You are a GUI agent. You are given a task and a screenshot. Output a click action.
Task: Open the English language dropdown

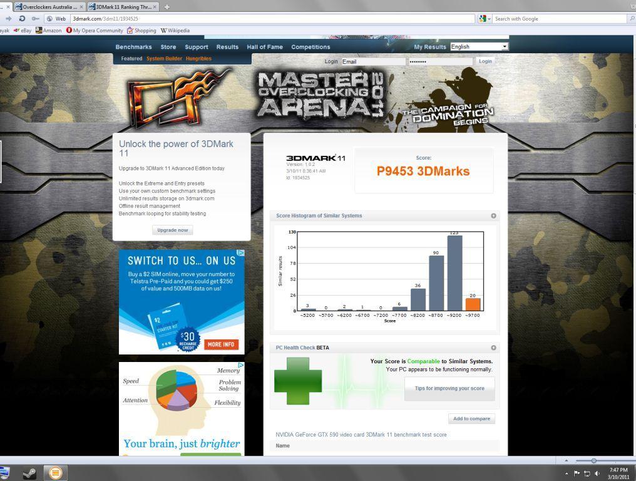(x=479, y=47)
